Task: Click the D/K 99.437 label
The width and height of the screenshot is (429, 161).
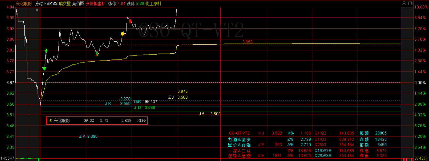Action: point(146,102)
